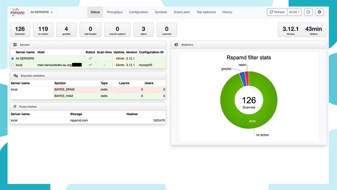This screenshot has width=337, height=190.
Task: Click the All SERVERS status checkmark
Action: coord(90,58)
